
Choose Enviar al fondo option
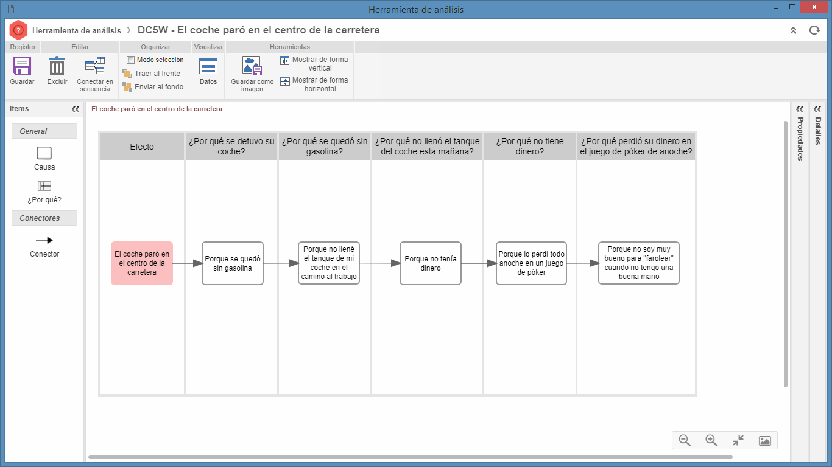pos(153,87)
